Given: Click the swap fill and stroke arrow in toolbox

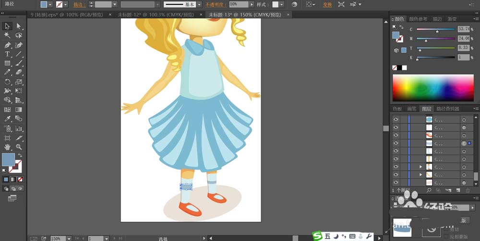Looking at the screenshot, I should tap(20, 155).
